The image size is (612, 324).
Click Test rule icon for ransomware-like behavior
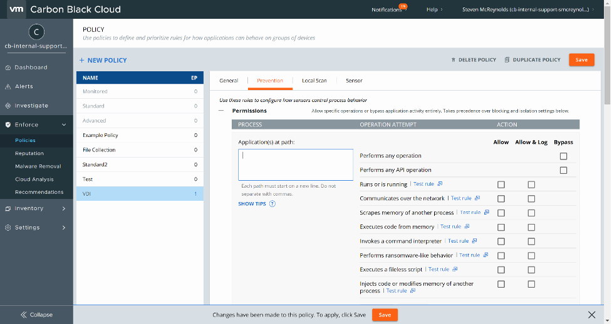tap(485, 255)
